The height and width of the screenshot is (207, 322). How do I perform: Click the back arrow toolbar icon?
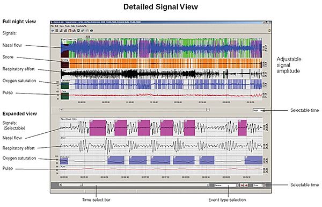(53, 31)
